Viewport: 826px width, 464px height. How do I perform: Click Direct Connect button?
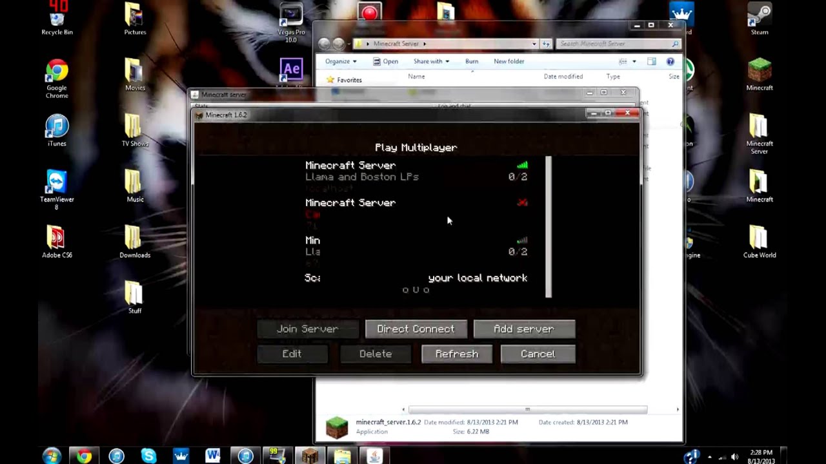[416, 329]
